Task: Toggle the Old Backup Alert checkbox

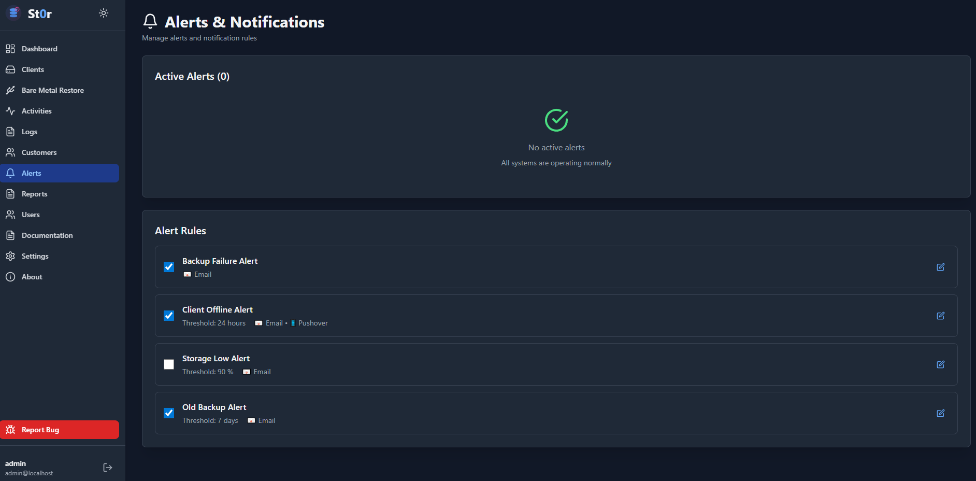Action: coord(169,413)
